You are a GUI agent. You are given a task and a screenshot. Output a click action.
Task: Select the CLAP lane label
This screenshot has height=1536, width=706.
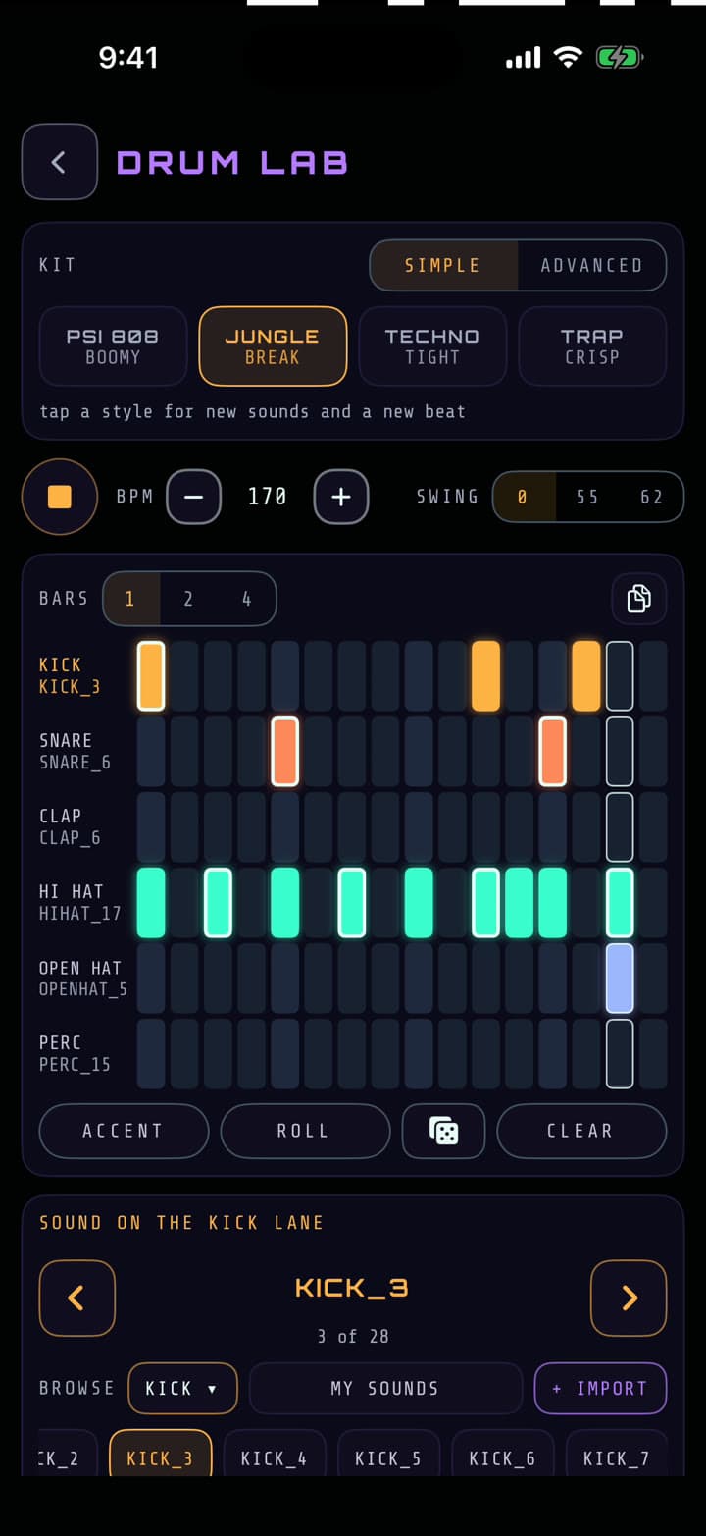pos(71,826)
